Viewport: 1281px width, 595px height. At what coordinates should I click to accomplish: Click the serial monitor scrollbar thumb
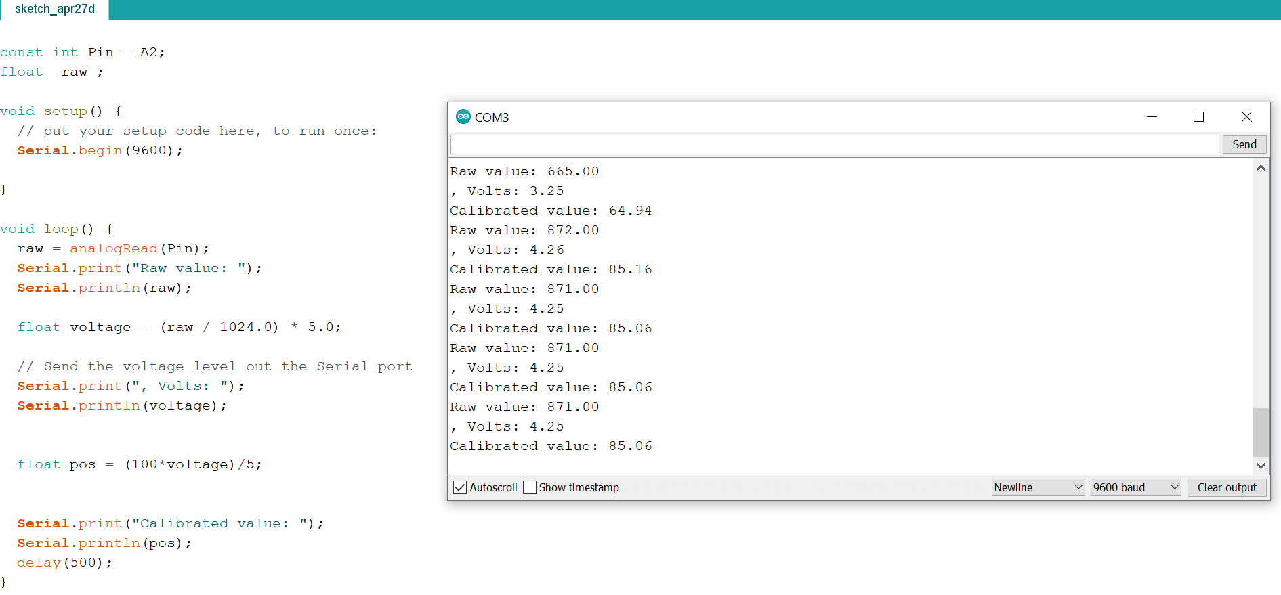coord(1261,432)
